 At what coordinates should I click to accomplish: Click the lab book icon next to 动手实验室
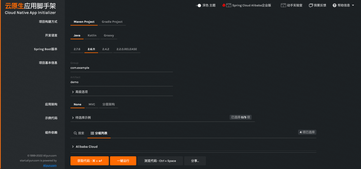coord(283,5)
